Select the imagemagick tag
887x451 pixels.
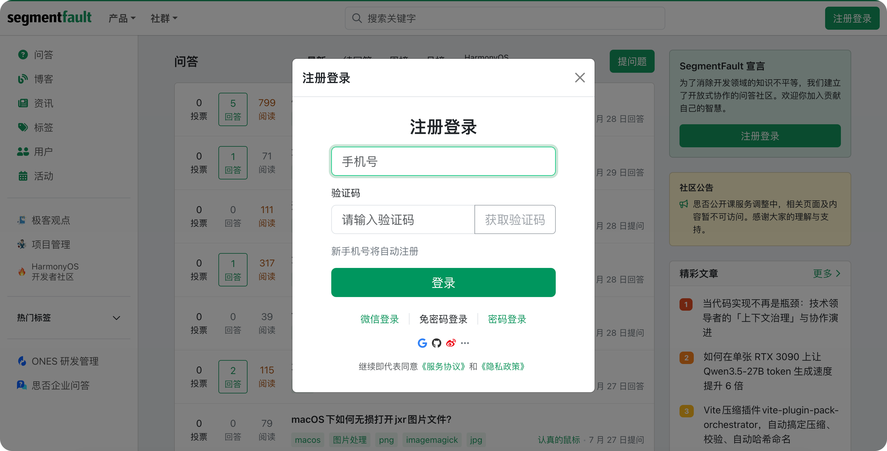point(432,440)
